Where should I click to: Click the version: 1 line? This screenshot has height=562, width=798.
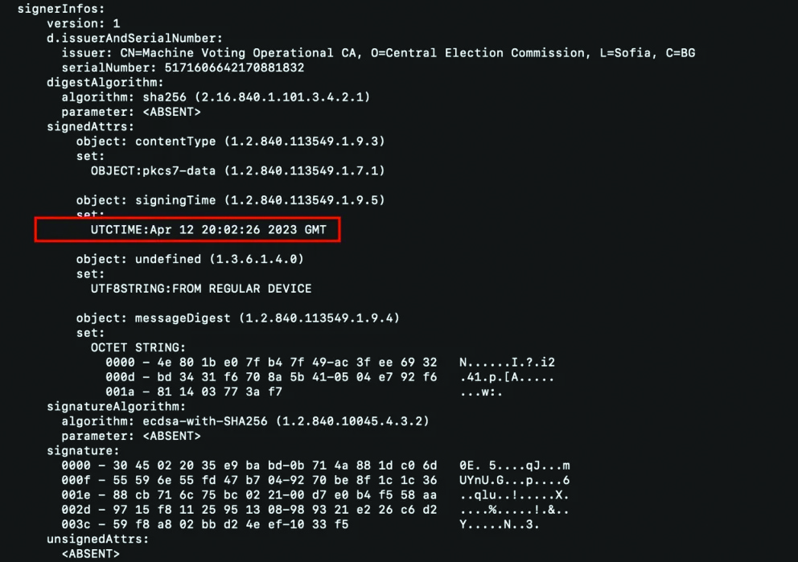pyautogui.click(x=83, y=23)
